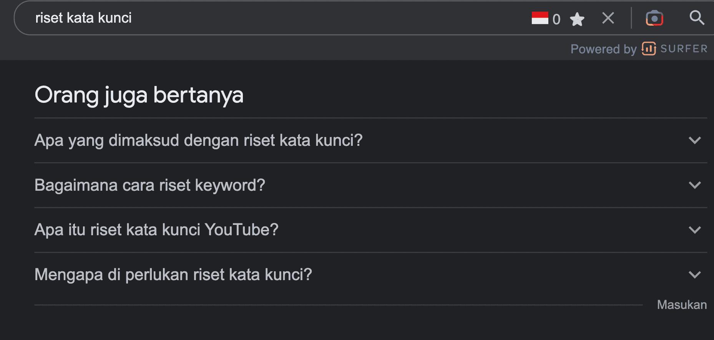The width and height of the screenshot is (714, 340).
Task: Expand chevron for 'Apa itu riset kata kunci YouTube?'
Action: 695,230
